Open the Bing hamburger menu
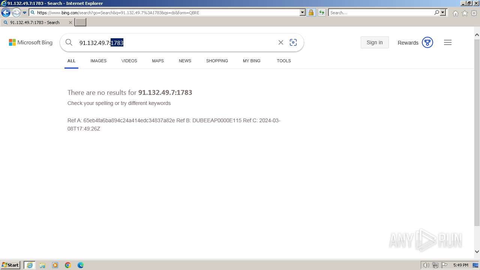 pyautogui.click(x=448, y=42)
